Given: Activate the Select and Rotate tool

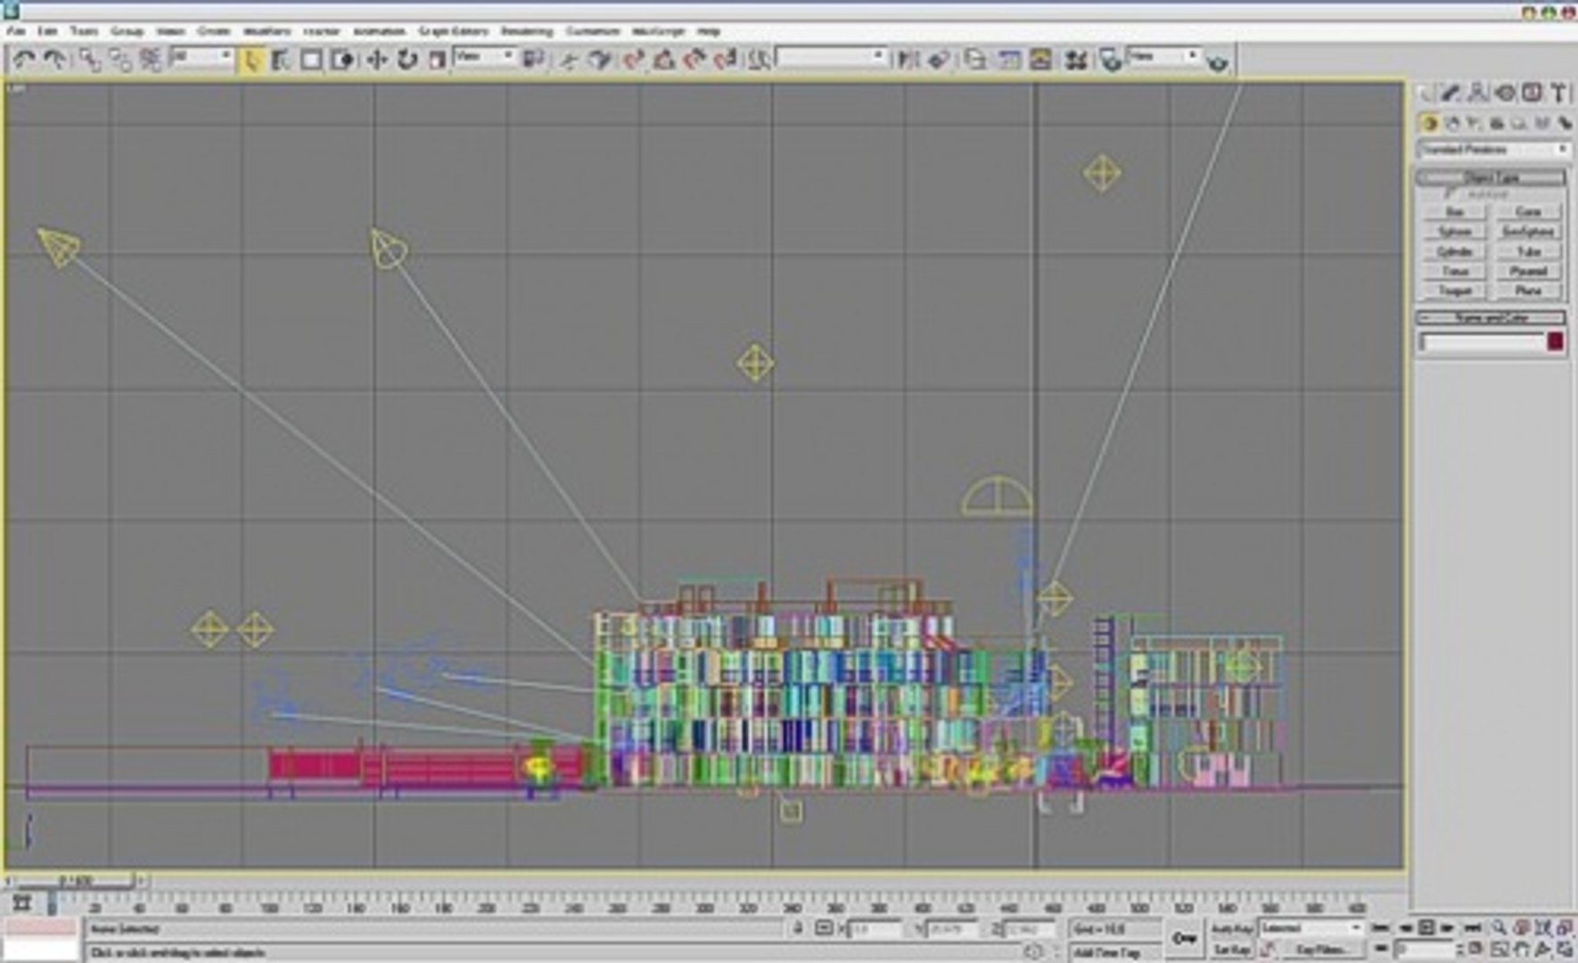Looking at the screenshot, I should coord(407,60).
